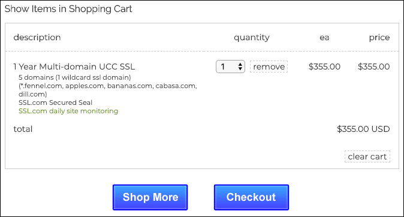Remove the Multi-domain UCC SSL item
Image resolution: width=404 pixels, height=217 pixels.
point(269,67)
